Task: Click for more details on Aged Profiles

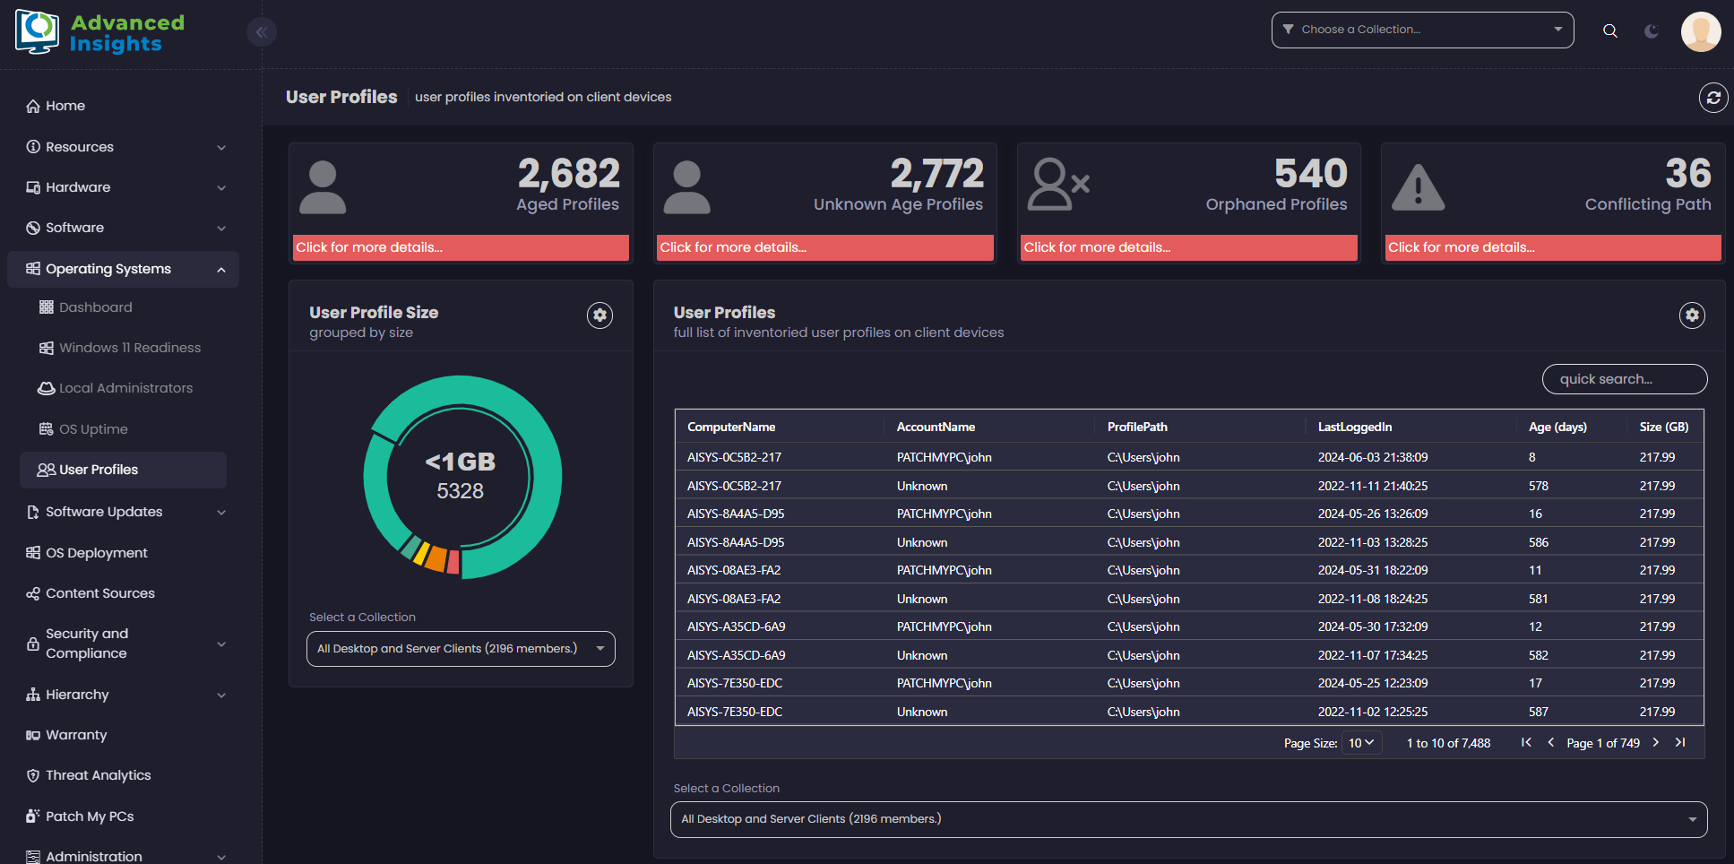Action: [x=461, y=247]
